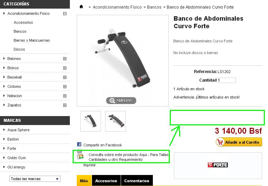Click the Facebook share icon
The height and width of the screenshot is (186, 268).
tap(79, 144)
